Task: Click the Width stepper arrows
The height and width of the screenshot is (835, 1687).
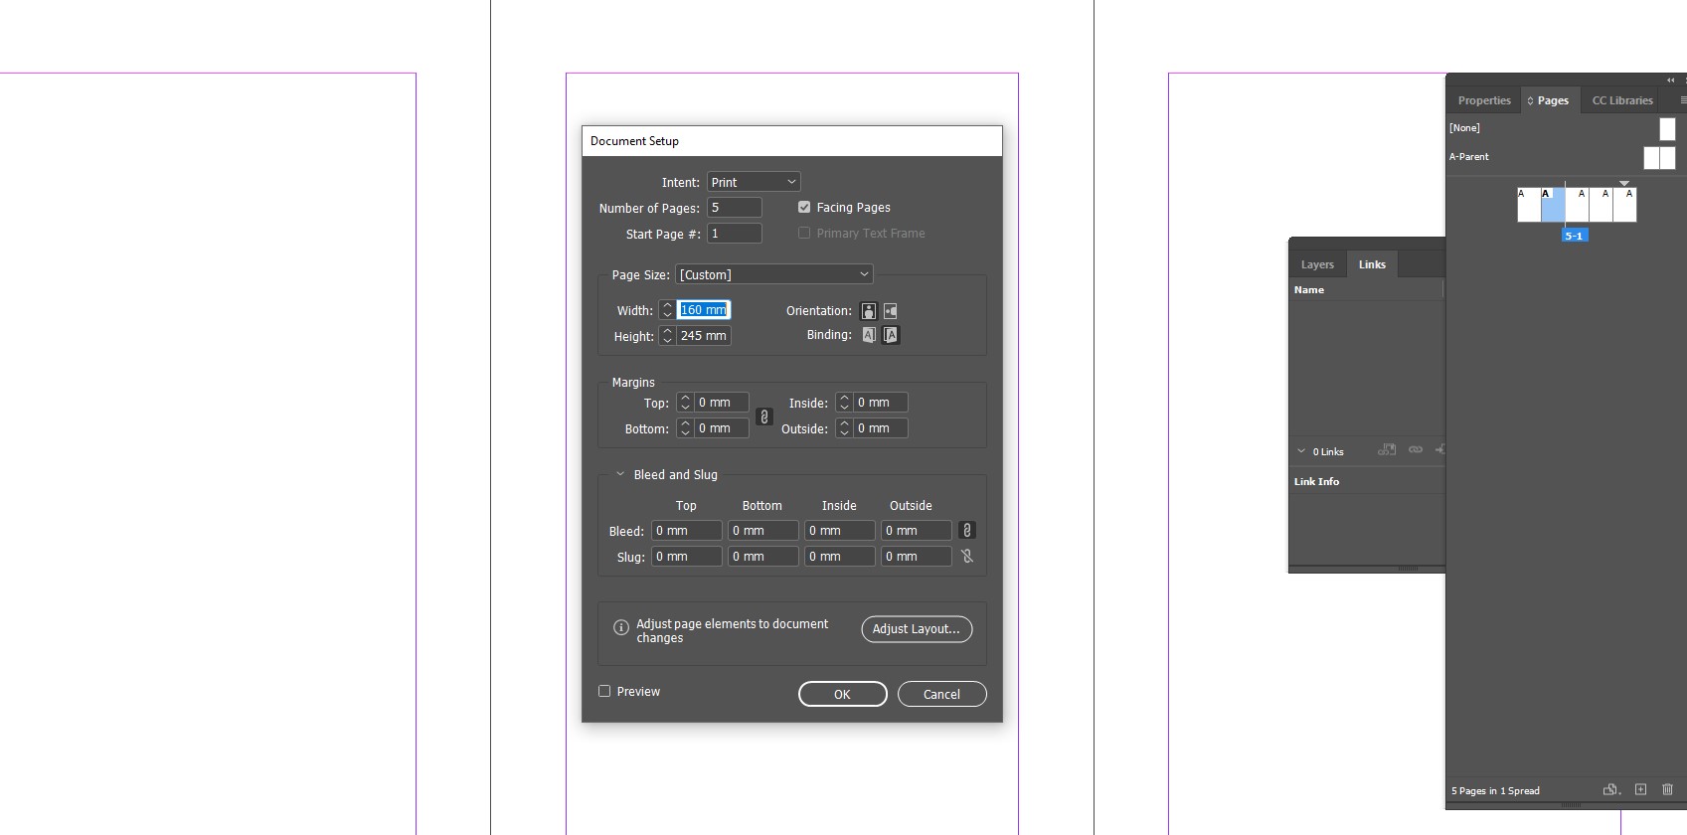Action: (667, 310)
